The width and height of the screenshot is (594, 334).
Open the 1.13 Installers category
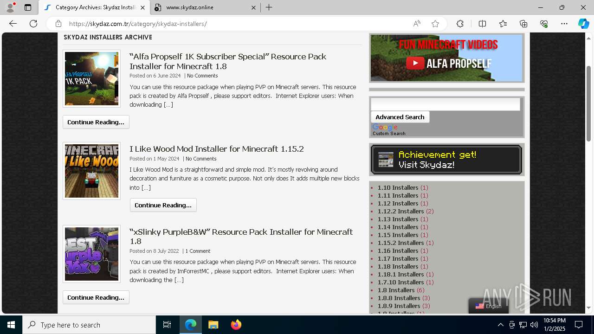point(398,219)
